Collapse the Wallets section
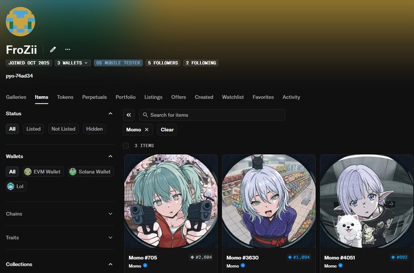Viewport: 414px width, 273px height. click(x=110, y=157)
